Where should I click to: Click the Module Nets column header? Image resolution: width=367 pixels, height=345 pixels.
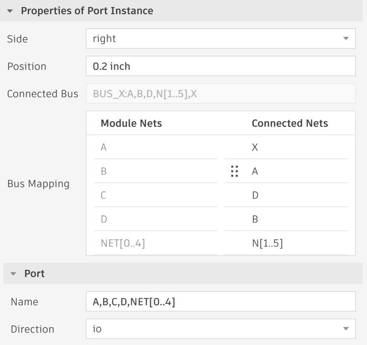(131, 123)
